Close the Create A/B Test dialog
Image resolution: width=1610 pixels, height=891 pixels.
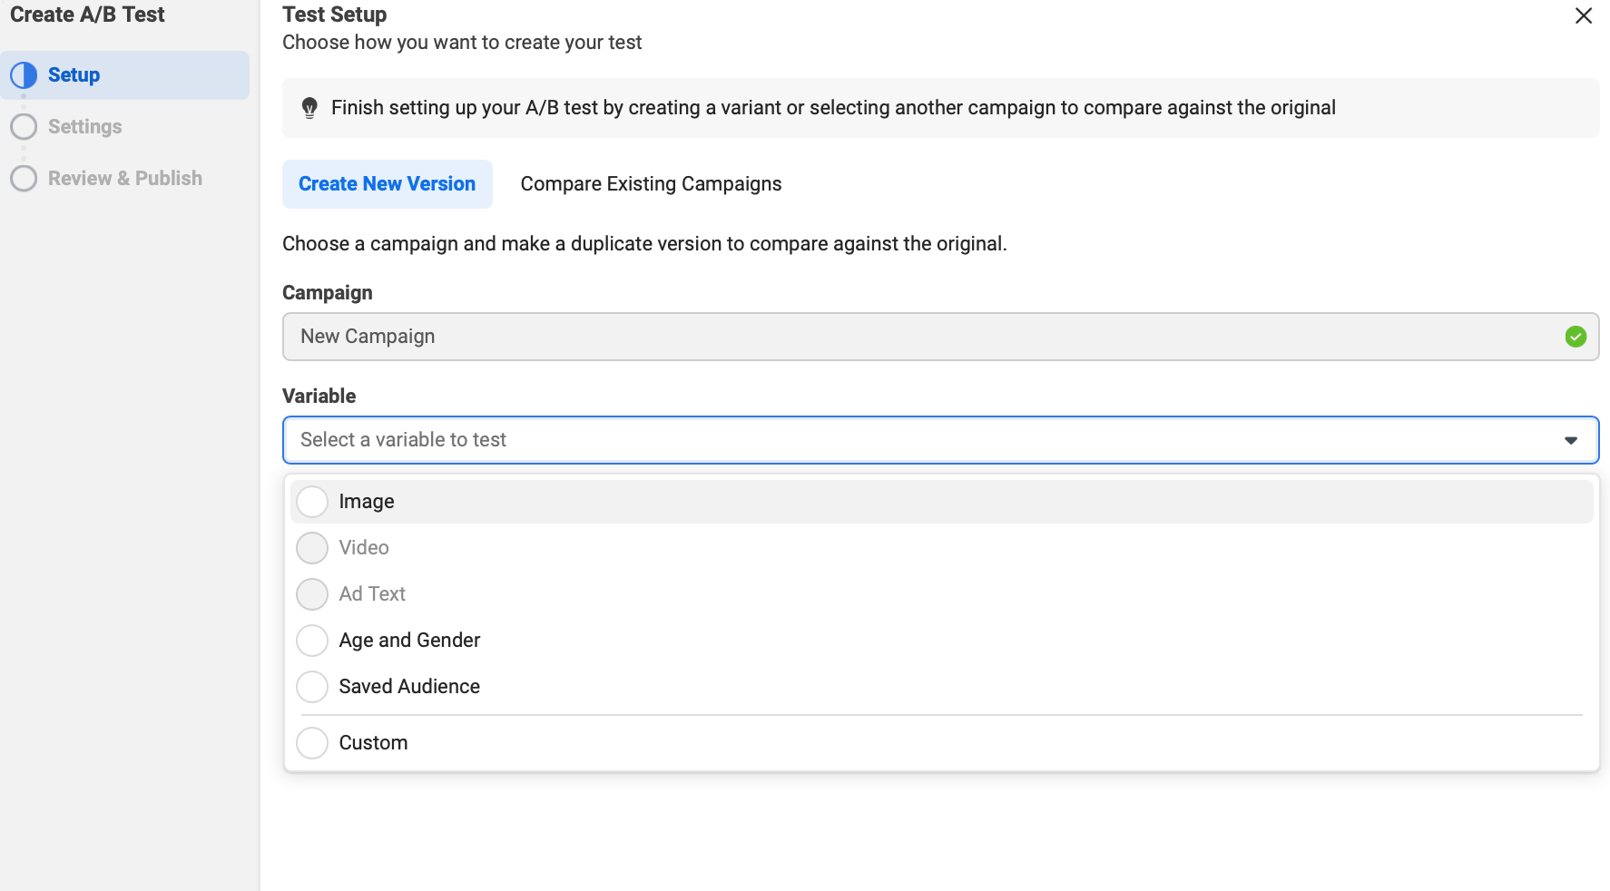(1584, 15)
